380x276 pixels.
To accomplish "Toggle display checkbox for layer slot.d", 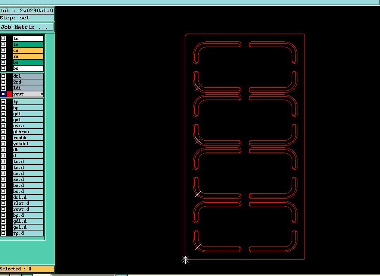I will (x=3, y=203).
